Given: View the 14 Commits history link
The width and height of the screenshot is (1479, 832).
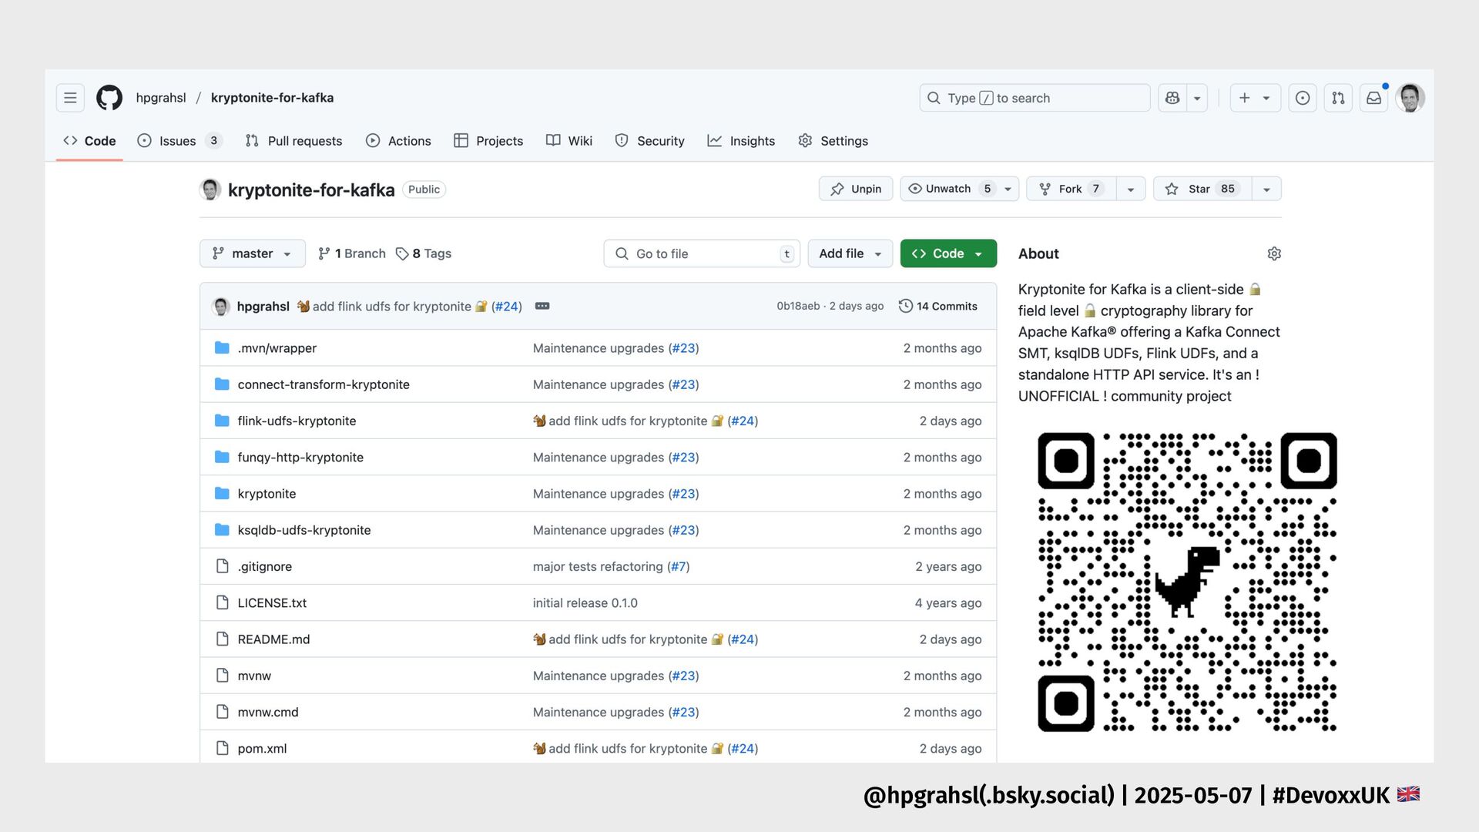Looking at the screenshot, I should click(937, 306).
